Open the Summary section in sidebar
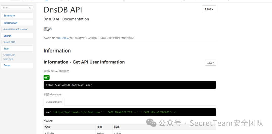 tap(17, 15)
